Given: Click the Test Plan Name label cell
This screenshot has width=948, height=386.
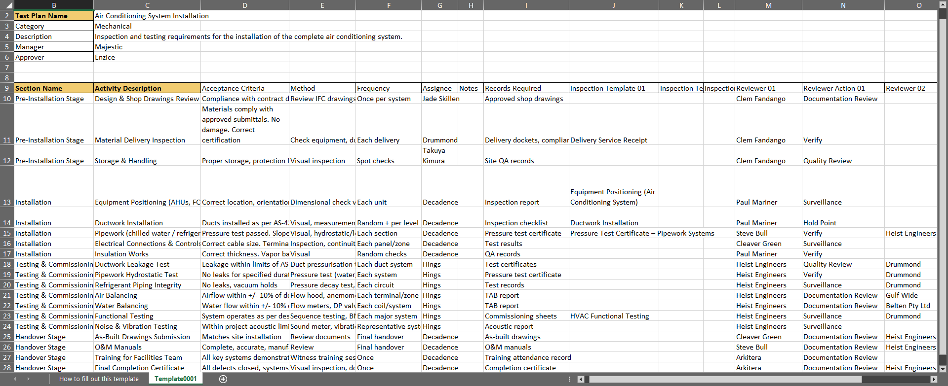Looking at the screenshot, I should click(x=54, y=16).
